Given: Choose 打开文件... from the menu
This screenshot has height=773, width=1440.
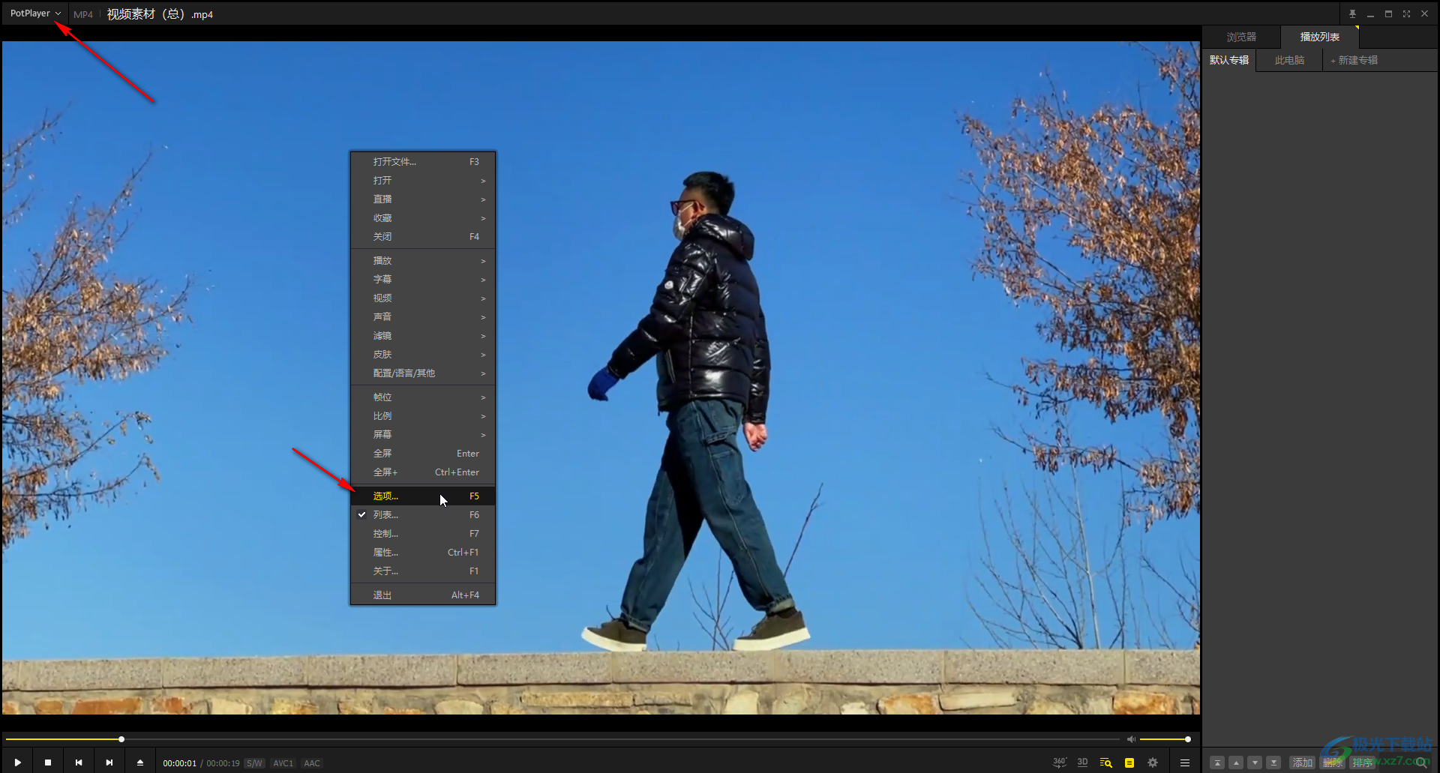Looking at the screenshot, I should 423,162.
